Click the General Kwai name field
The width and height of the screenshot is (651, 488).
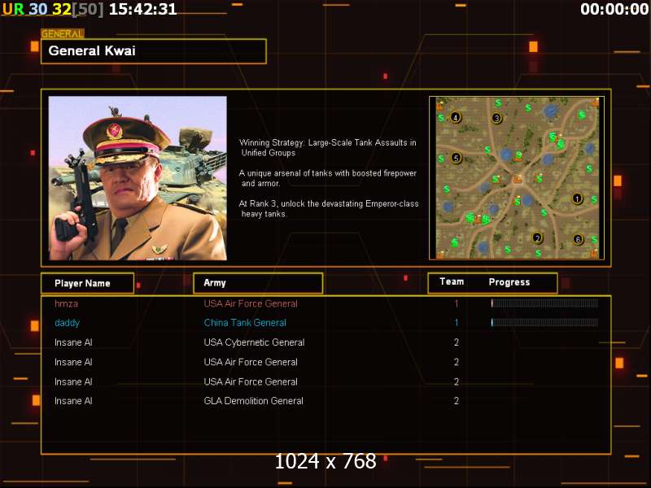click(x=154, y=51)
